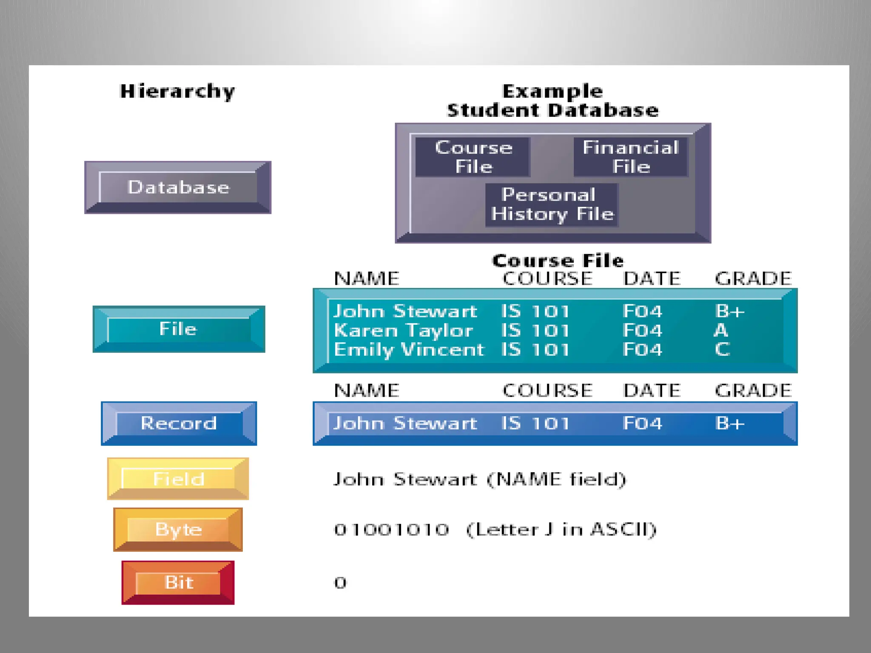Select the Financial File box
Screen dimensions: 871x653
point(630,157)
